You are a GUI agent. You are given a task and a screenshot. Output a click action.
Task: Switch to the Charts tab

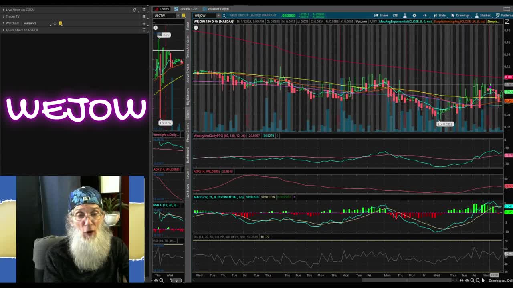[x=162, y=9]
